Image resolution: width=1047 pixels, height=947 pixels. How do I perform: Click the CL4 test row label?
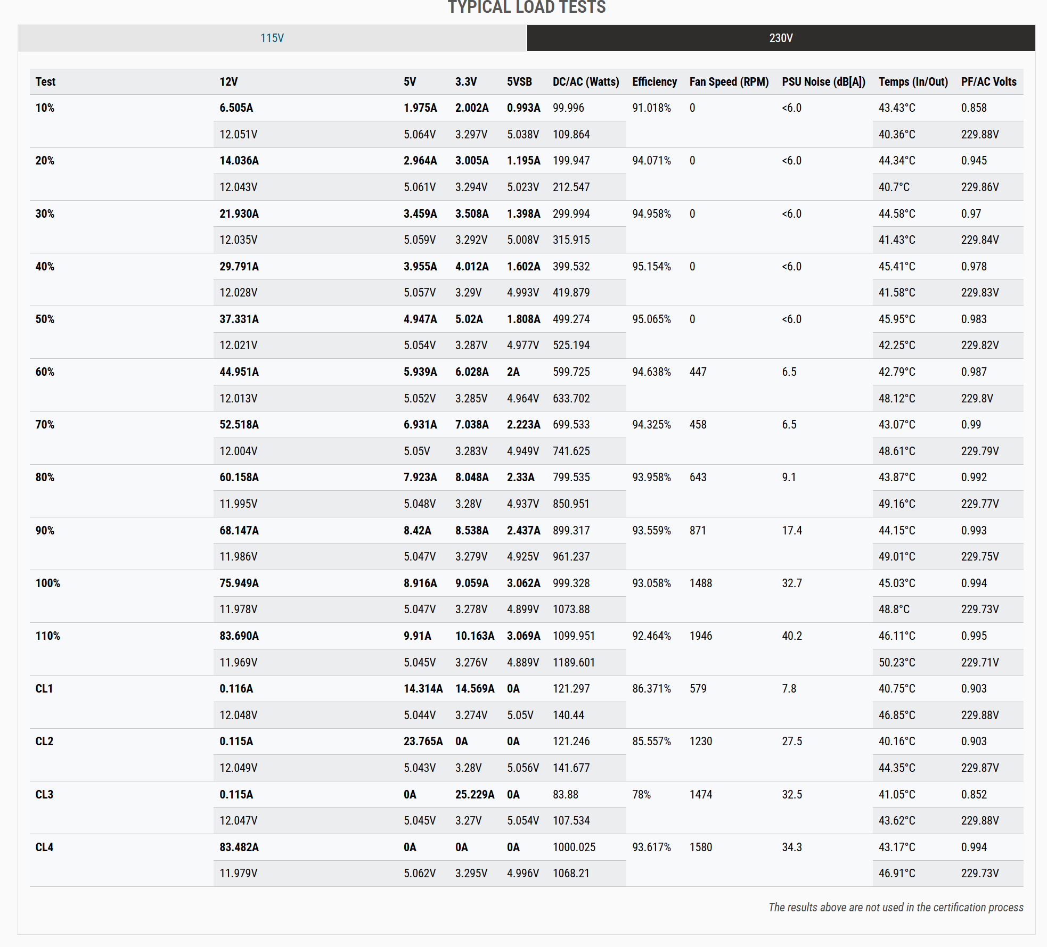pyautogui.click(x=45, y=847)
